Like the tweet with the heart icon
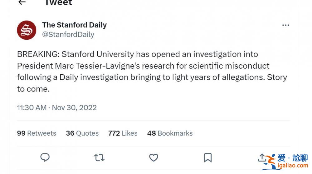Screen dimensions: 312x174 point(154,158)
